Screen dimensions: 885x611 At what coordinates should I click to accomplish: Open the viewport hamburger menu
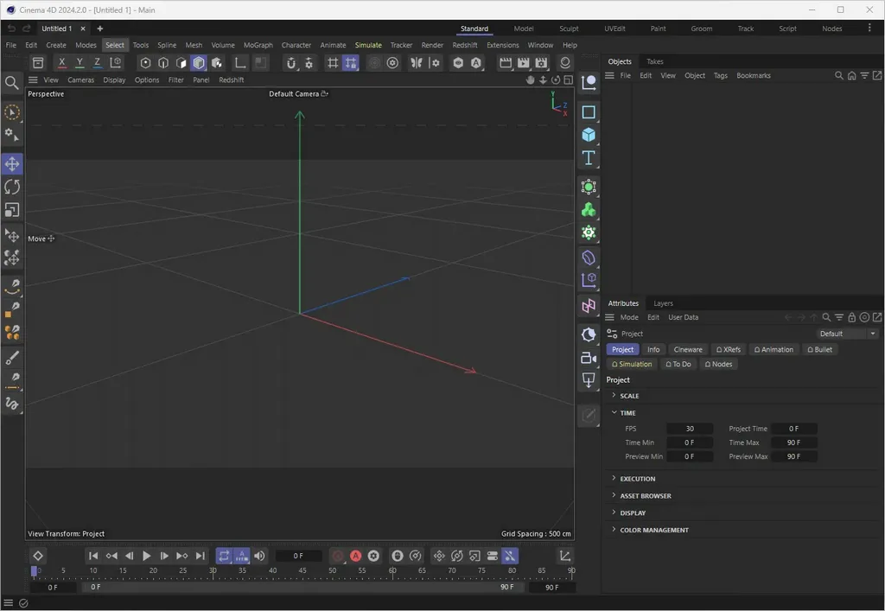pos(33,80)
